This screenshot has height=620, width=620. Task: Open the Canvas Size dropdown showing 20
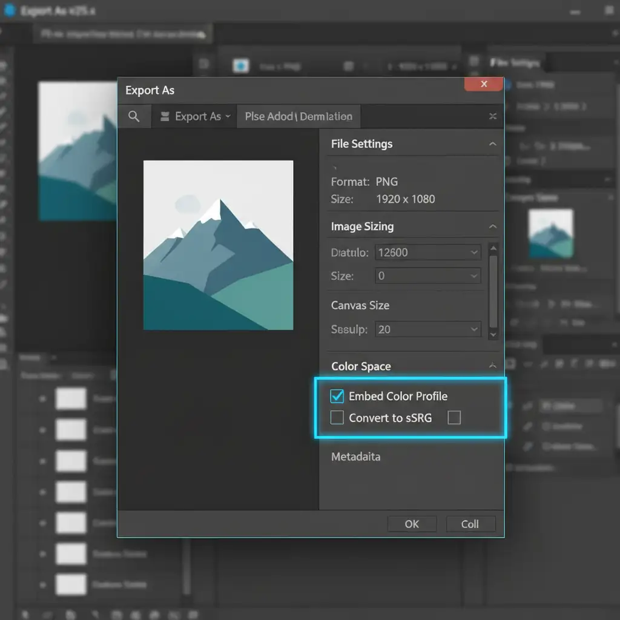click(427, 329)
